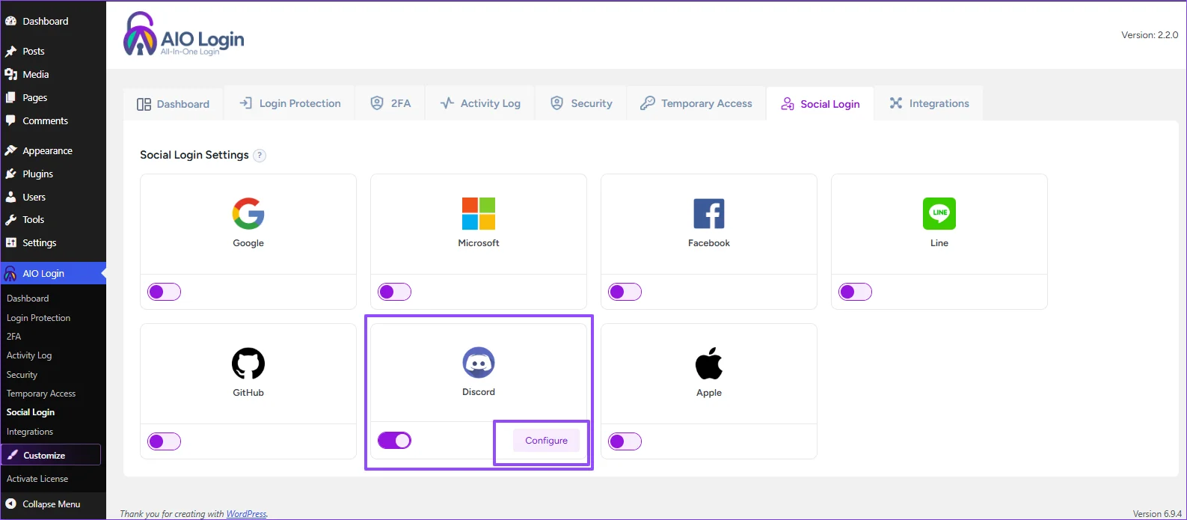Click the 2FA tab shield icon

(377, 103)
